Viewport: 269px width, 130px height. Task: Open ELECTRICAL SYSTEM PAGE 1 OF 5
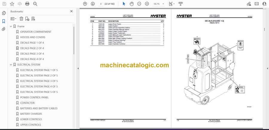point(39,70)
